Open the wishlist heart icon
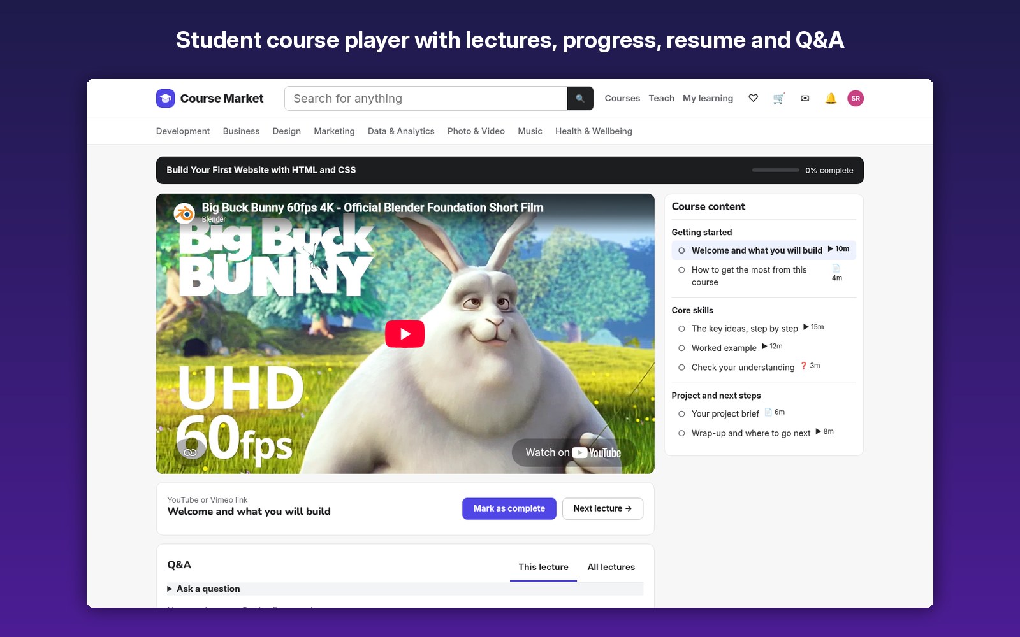This screenshot has width=1020, height=637. tap(753, 98)
